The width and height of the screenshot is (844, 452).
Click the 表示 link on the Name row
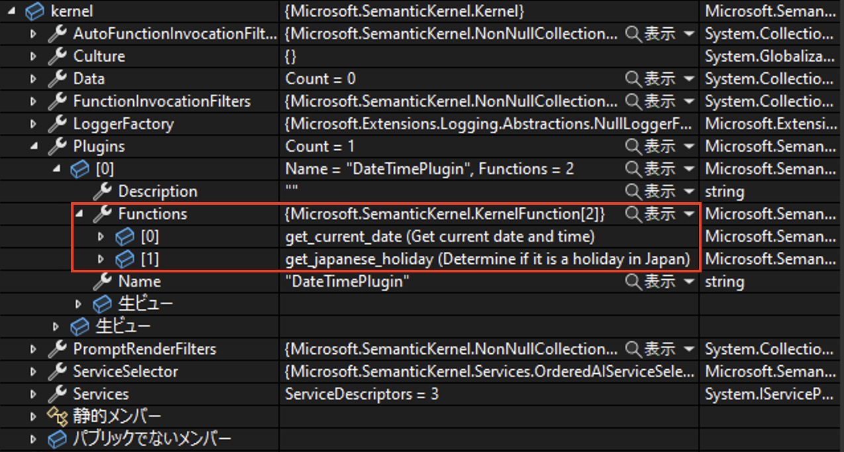point(658,281)
